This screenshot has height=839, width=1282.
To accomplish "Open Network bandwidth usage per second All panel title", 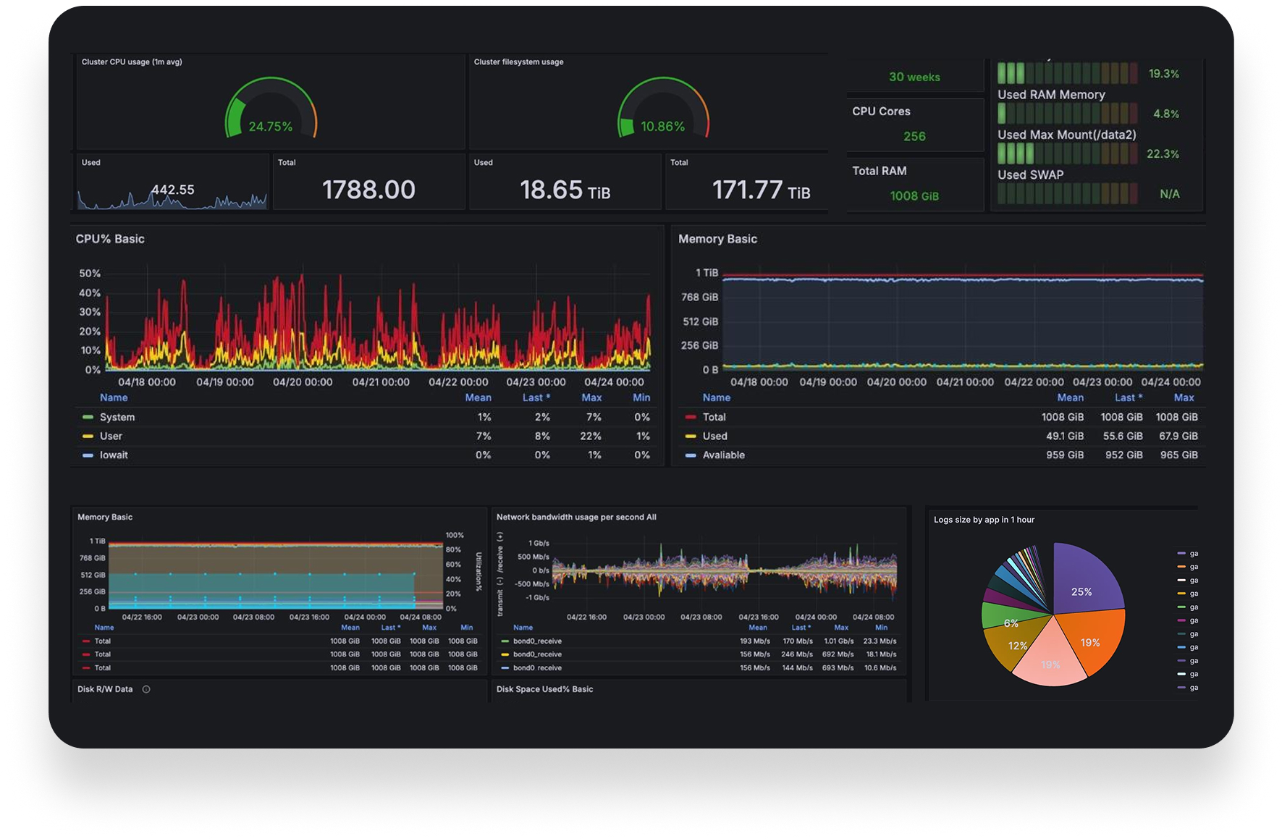I will 576,517.
